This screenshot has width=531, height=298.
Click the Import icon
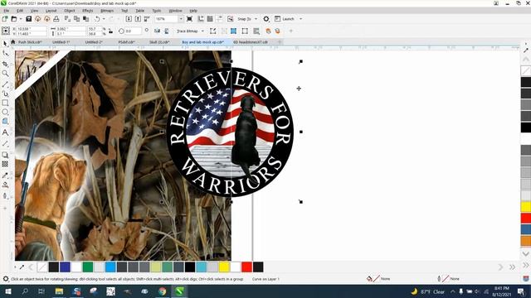(x=129, y=19)
